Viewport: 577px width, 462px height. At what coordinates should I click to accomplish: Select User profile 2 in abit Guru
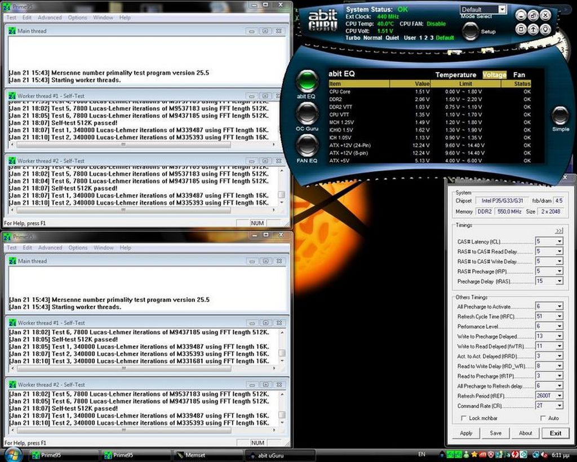(426, 38)
